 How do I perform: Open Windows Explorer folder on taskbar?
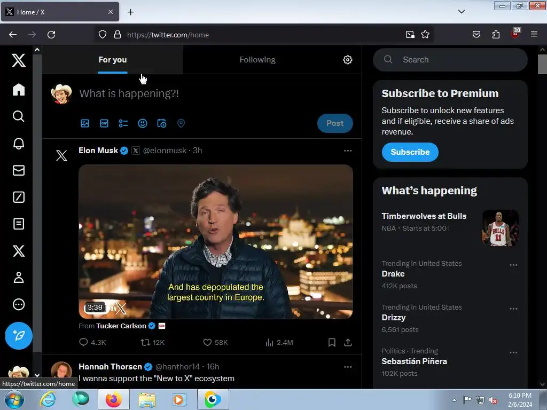click(147, 400)
